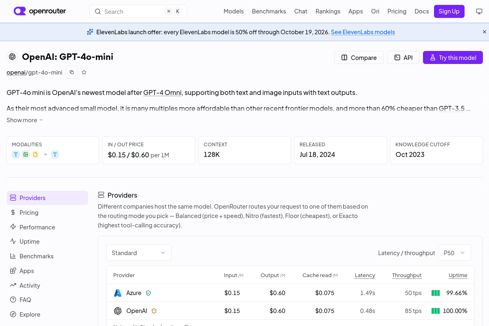Click Try this model

coord(453,57)
